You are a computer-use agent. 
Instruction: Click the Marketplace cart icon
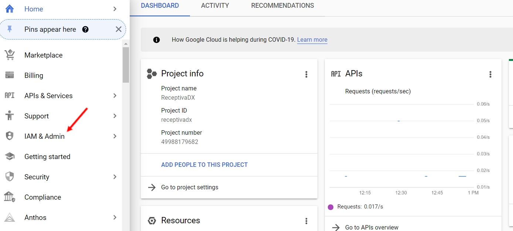(10, 55)
